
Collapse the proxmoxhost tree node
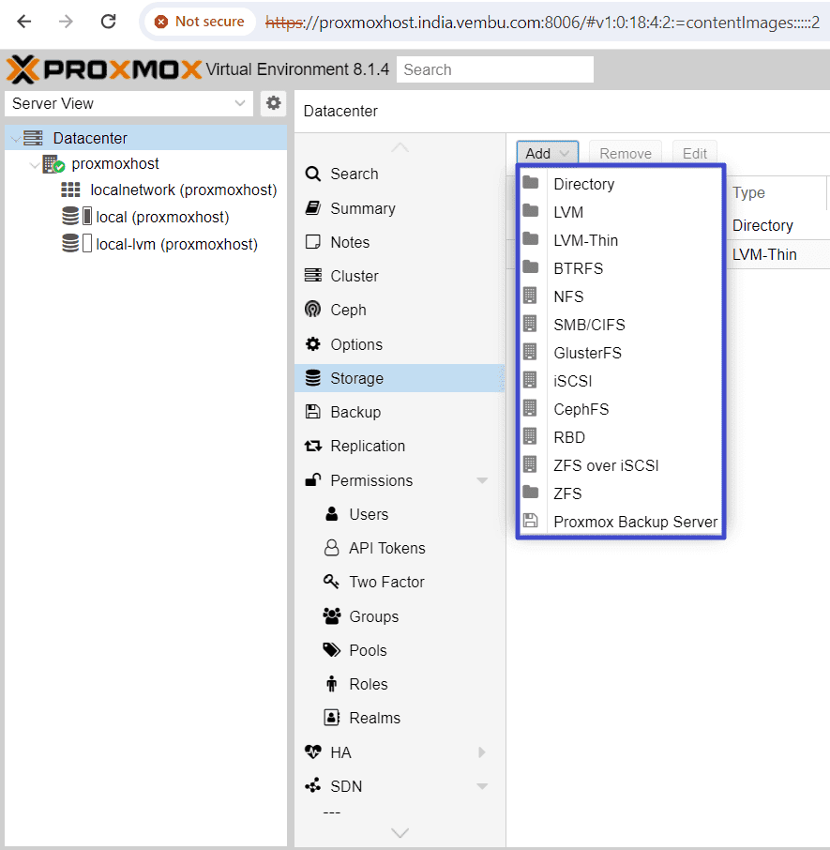point(34,164)
